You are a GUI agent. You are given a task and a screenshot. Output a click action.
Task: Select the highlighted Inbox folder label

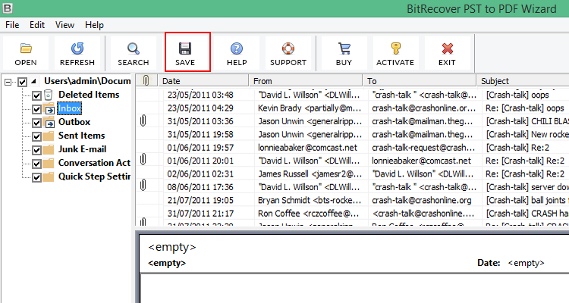(69, 108)
